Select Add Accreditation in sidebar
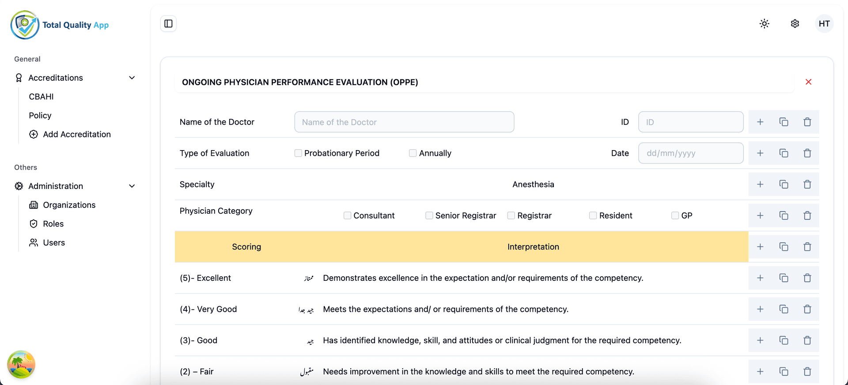Viewport: 848px width, 385px height. pos(70,134)
